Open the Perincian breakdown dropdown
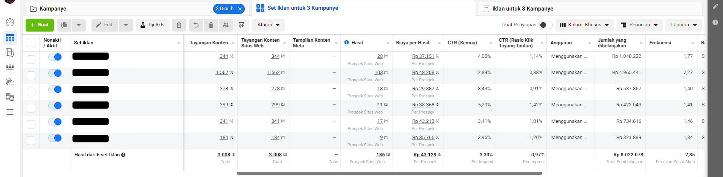The height and width of the screenshot is (177, 723). [x=639, y=25]
